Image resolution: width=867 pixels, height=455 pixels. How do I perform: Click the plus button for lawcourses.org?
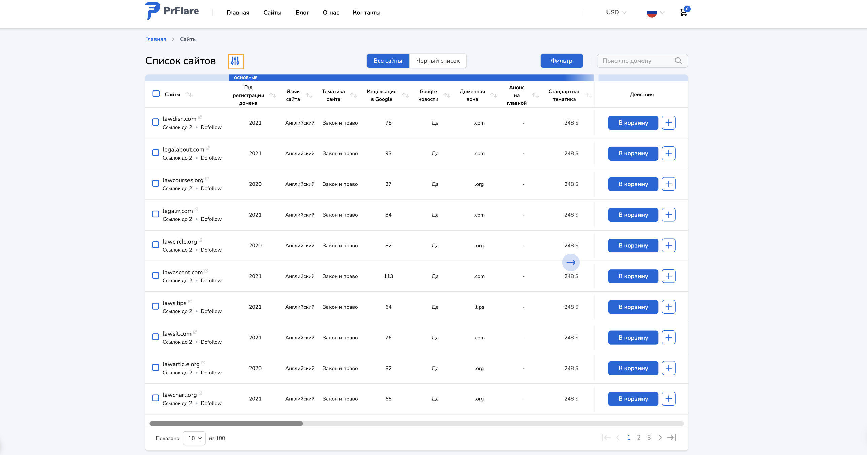(669, 184)
